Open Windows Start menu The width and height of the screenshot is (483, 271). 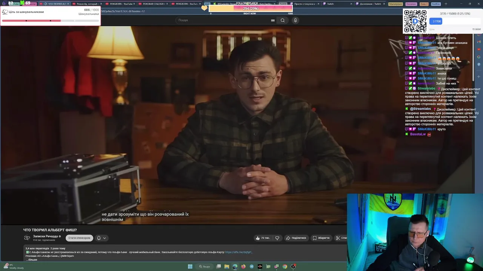pos(190,266)
